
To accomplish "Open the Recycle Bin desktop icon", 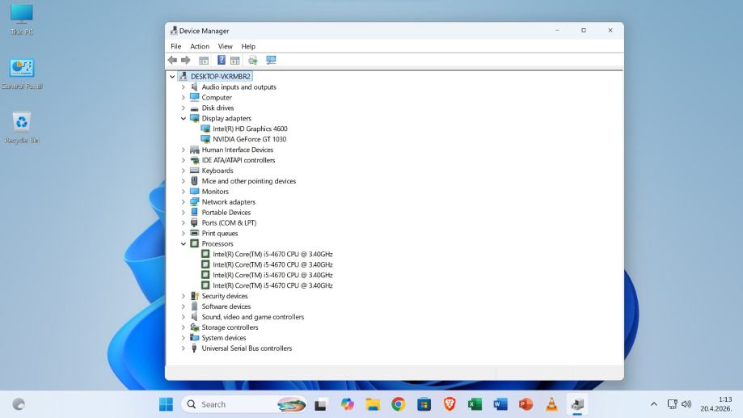I will (22, 128).
